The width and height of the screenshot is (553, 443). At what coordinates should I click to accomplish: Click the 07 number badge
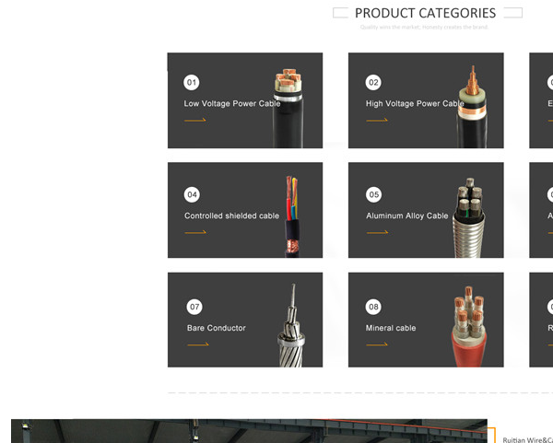click(194, 307)
